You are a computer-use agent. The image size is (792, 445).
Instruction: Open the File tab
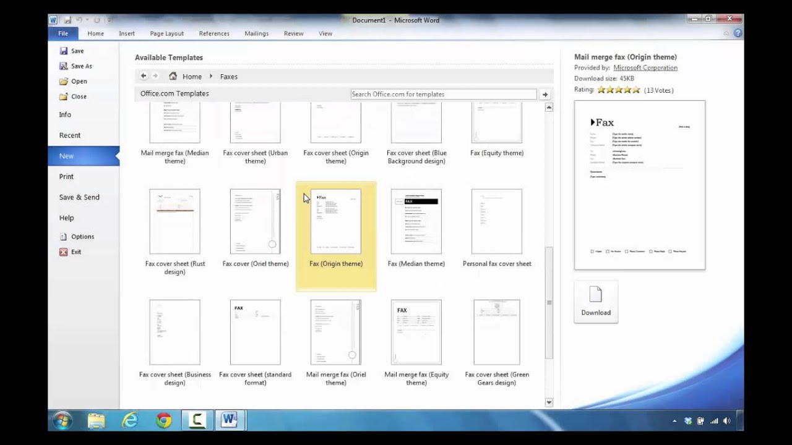click(x=63, y=33)
